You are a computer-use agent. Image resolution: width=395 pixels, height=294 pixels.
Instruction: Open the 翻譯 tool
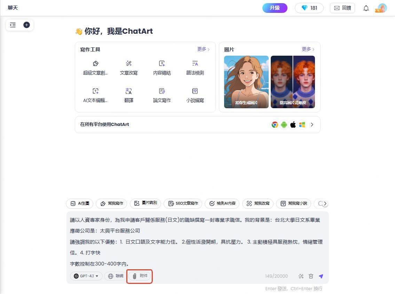click(129, 95)
